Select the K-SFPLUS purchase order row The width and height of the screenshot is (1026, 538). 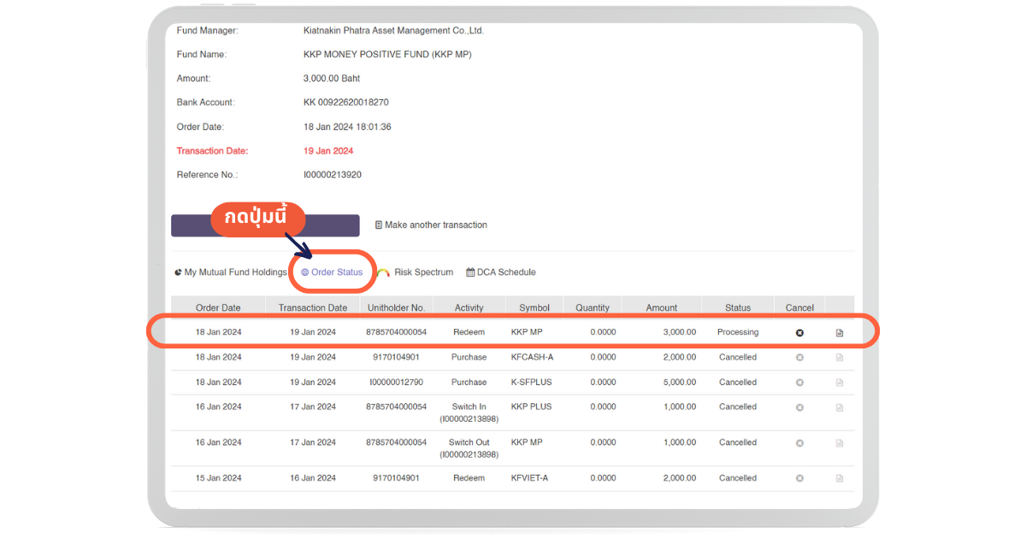(469, 383)
